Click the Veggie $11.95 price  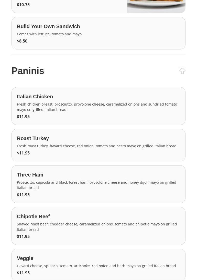click(x=23, y=273)
